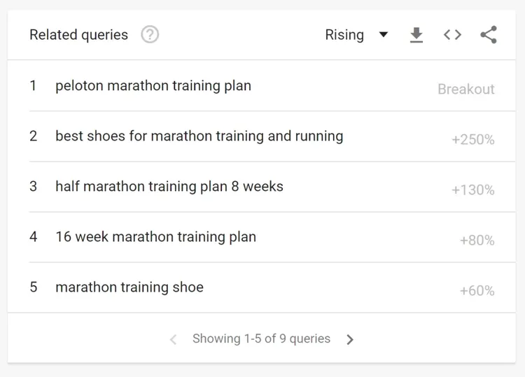Click the +80% growth value
This screenshot has height=377, width=525.
477,240
